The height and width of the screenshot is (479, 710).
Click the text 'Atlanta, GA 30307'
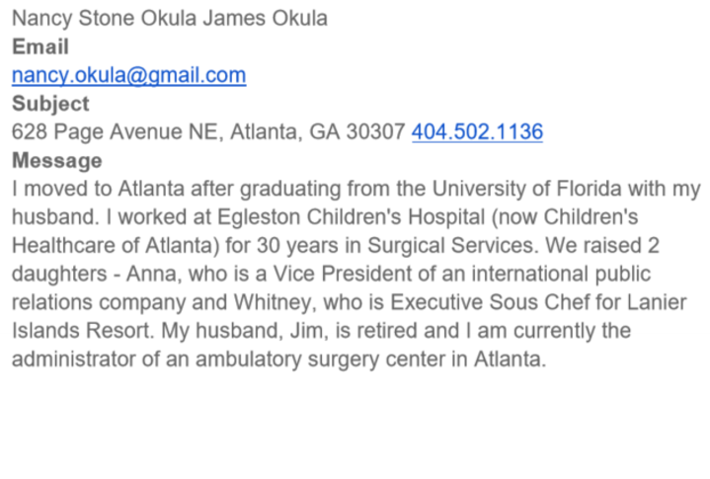(317, 132)
